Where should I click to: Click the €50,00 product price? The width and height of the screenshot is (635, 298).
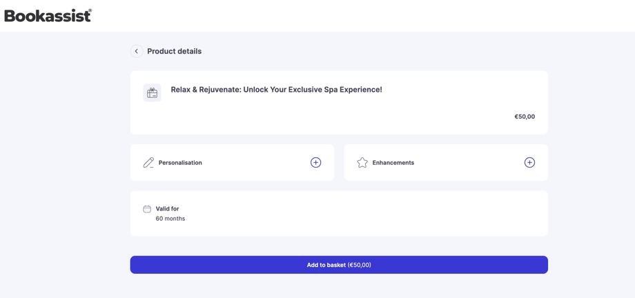(524, 117)
